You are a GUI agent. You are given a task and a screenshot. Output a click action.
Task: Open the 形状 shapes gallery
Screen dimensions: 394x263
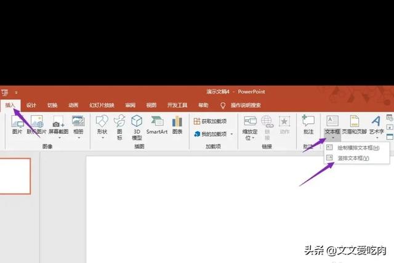coord(102,124)
